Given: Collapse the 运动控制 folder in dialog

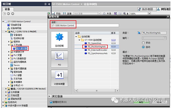Looking at the screenshot, I should [x=76, y=37].
